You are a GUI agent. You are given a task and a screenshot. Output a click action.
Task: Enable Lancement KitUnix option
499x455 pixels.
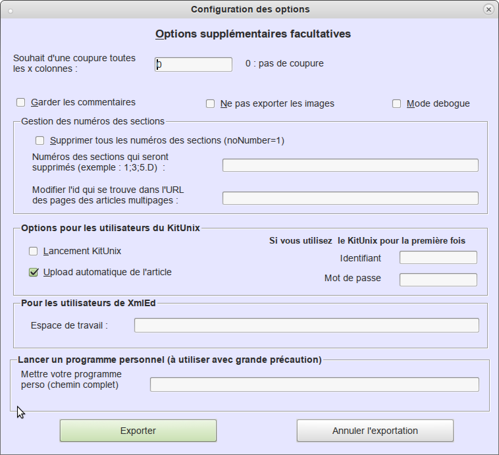34,252
